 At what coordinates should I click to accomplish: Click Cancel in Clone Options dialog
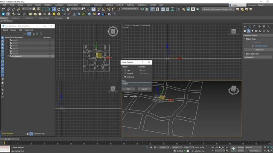pyautogui.click(x=144, y=89)
